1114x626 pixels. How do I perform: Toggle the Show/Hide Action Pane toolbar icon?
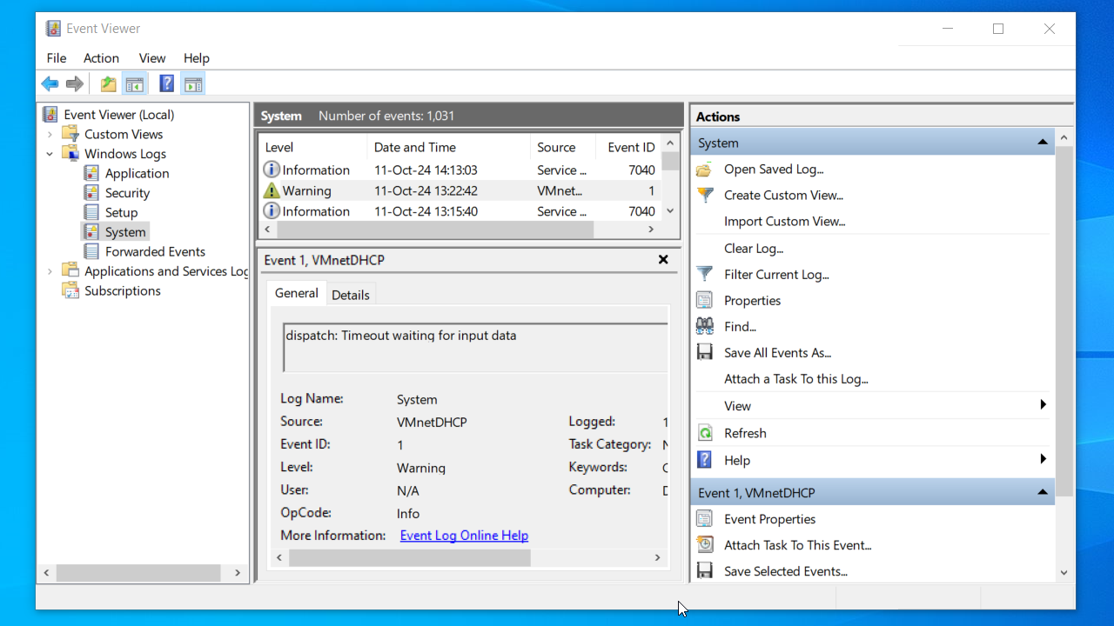pyautogui.click(x=193, y=84)
